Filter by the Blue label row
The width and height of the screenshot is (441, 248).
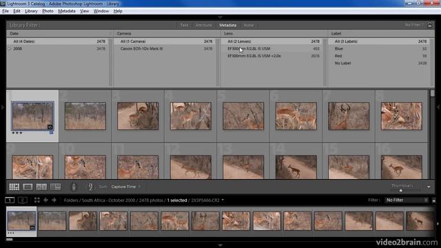point(379,49)
